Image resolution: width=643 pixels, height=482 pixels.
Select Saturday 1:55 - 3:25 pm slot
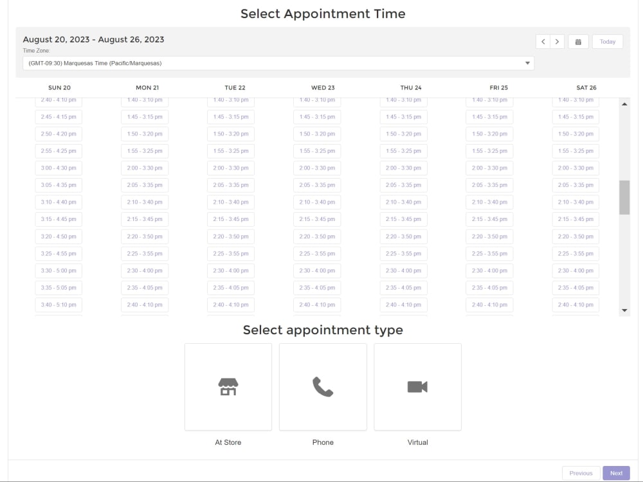click(575, 151)
